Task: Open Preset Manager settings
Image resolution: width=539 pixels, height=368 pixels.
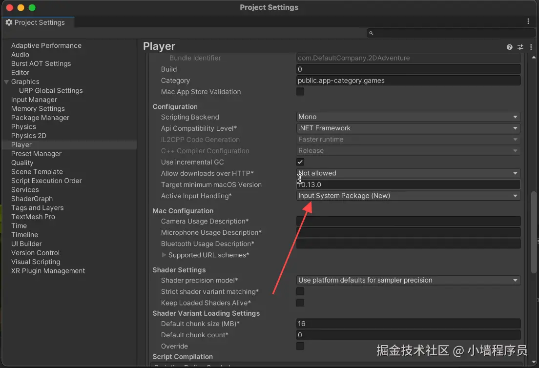Action: click(36, 154)
